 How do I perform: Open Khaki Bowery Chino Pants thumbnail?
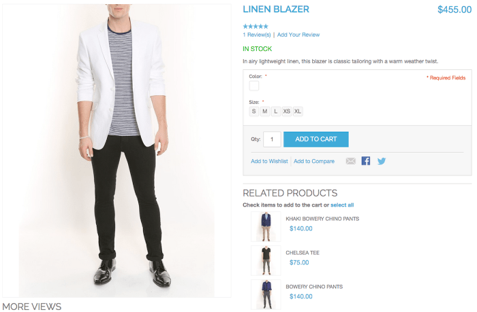(x=266, y=227)
